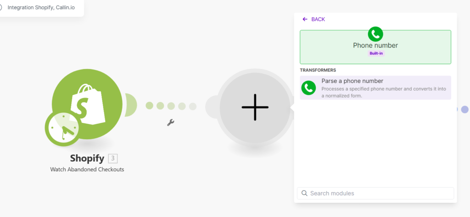The height and width of the screenshot is (217, 470).
Task: Click the TRANSFORMERS section heading
Action: coord(318,70)
